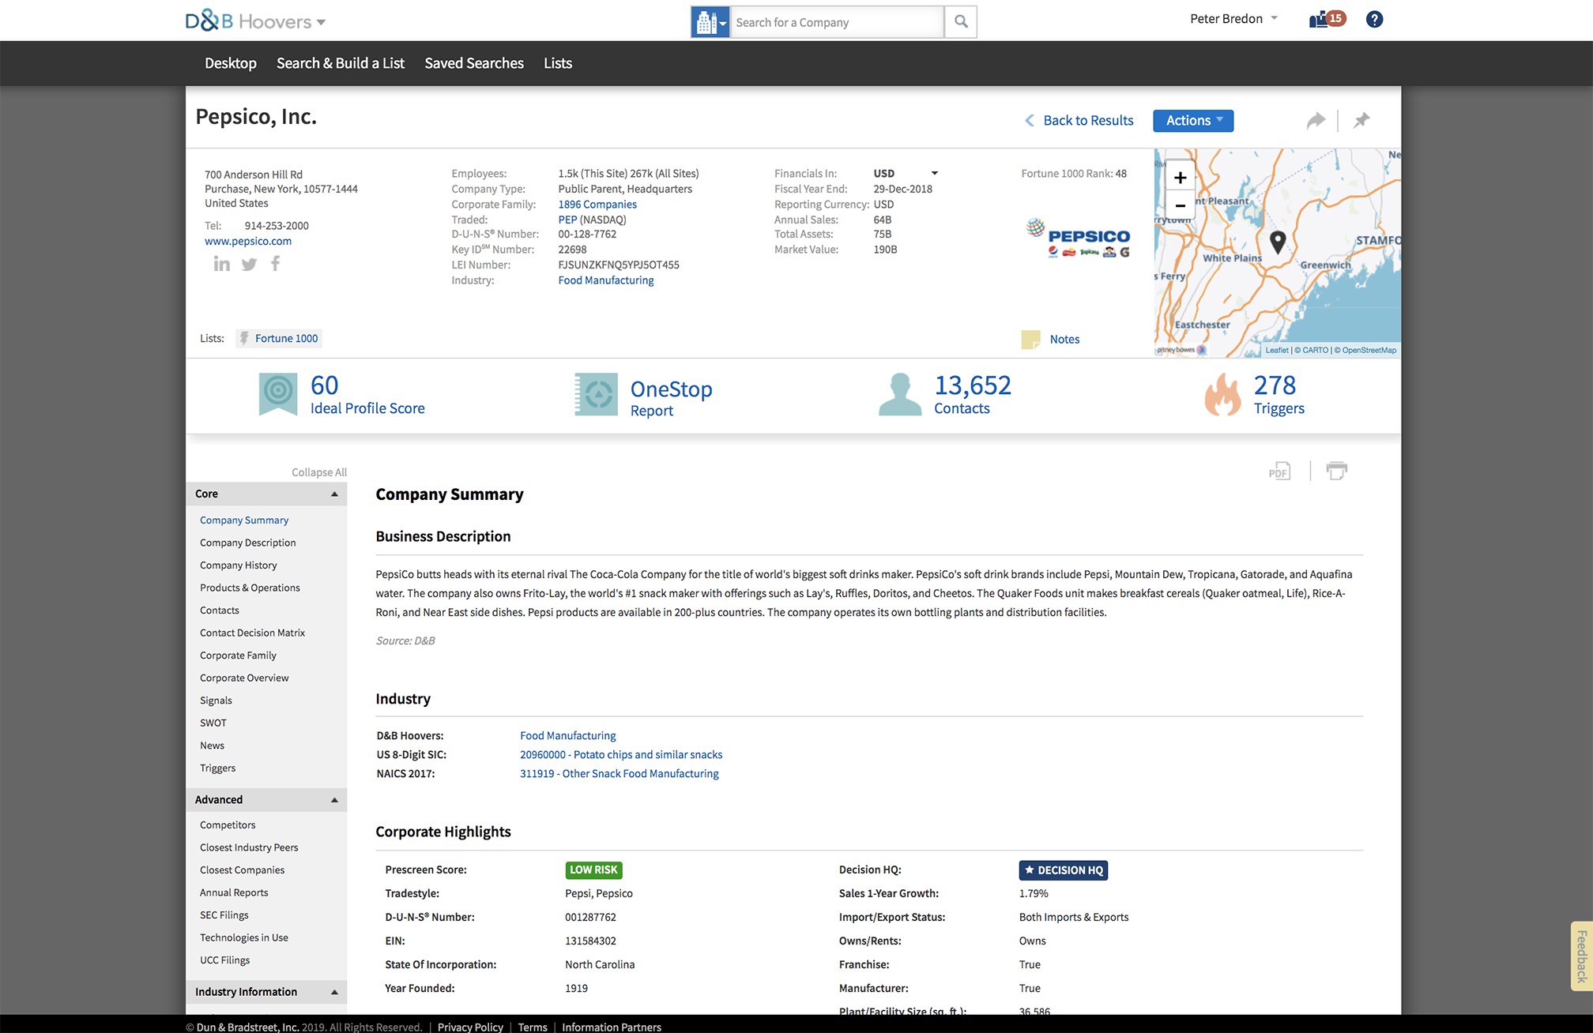Export the page using the PDF icon

1279,471
